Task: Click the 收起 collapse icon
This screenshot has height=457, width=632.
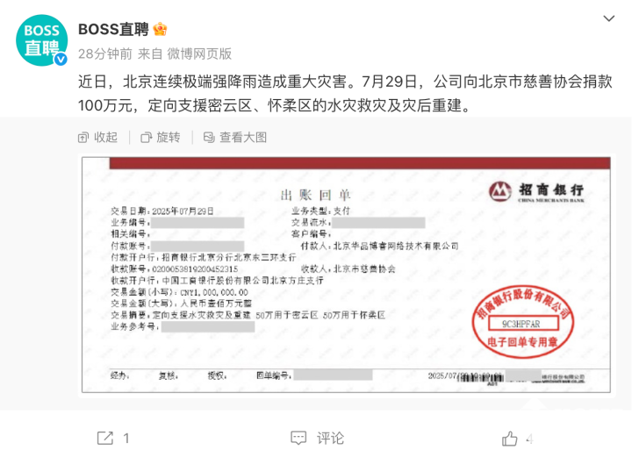Action: point(83,138)
